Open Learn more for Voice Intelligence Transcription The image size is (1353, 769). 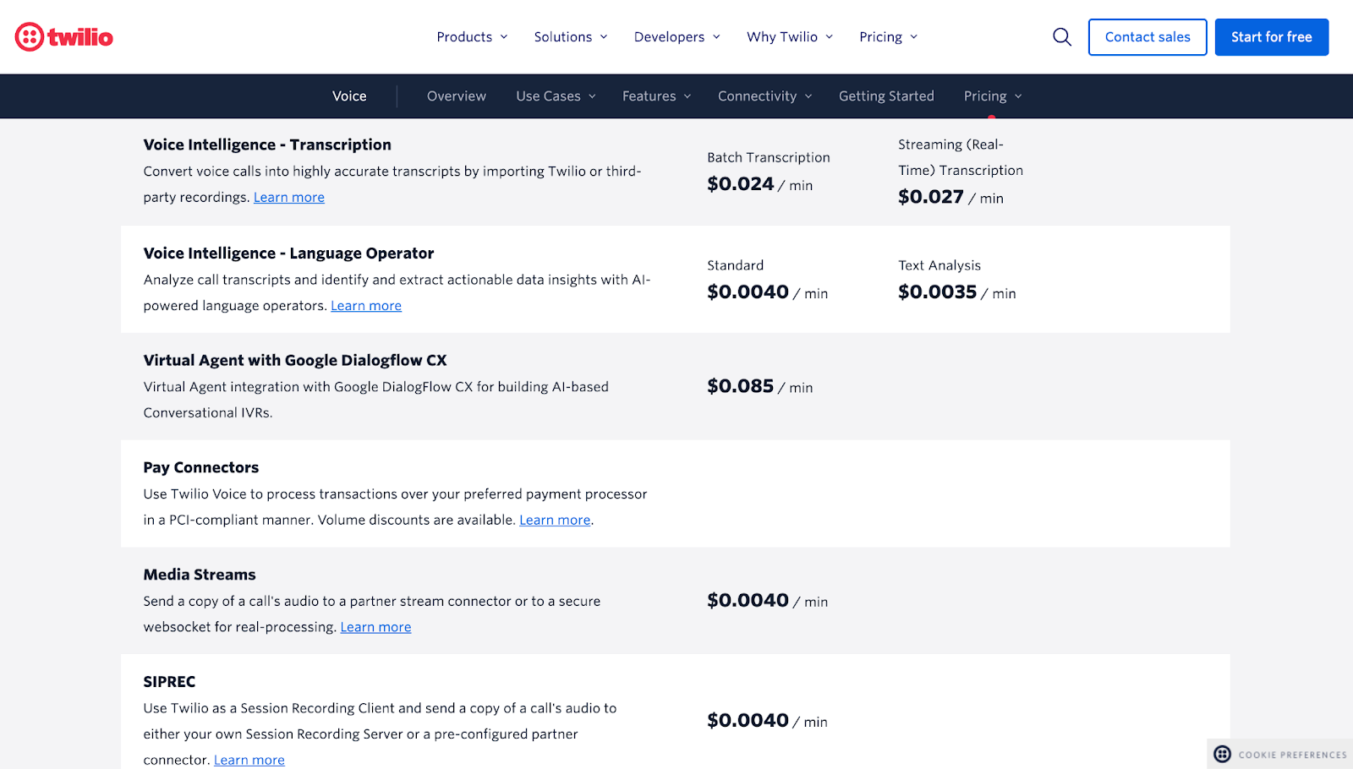pyautogui.click(x=289, y=198)
